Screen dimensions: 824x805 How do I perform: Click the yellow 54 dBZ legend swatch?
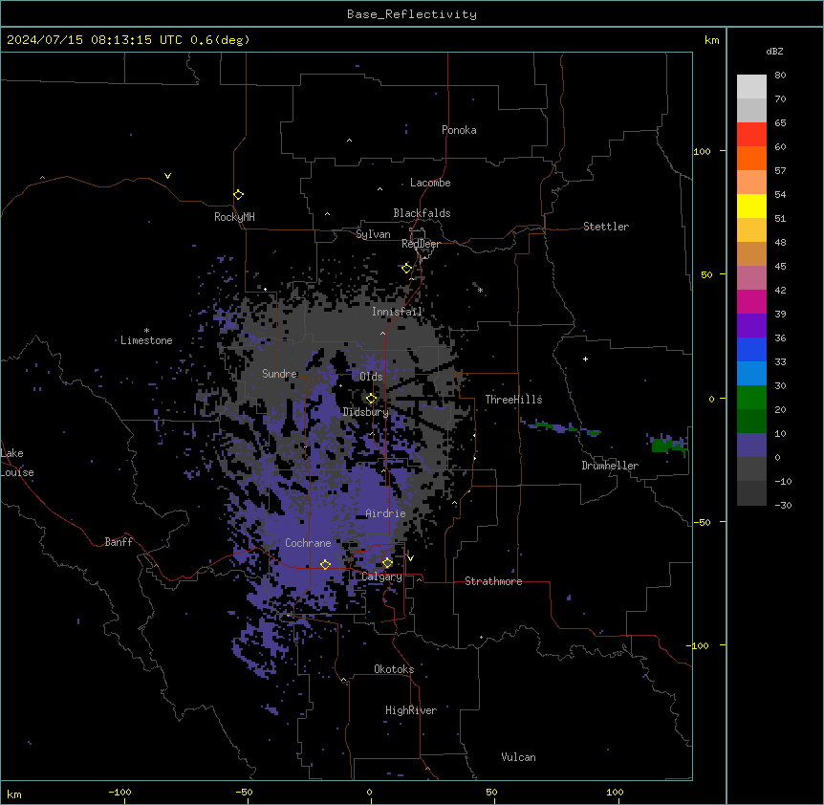point(751,206)
